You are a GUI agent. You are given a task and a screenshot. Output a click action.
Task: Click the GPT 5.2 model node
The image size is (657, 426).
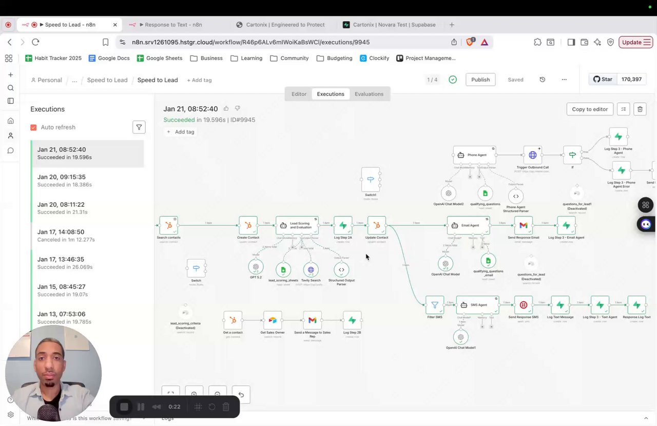point(256,267)
